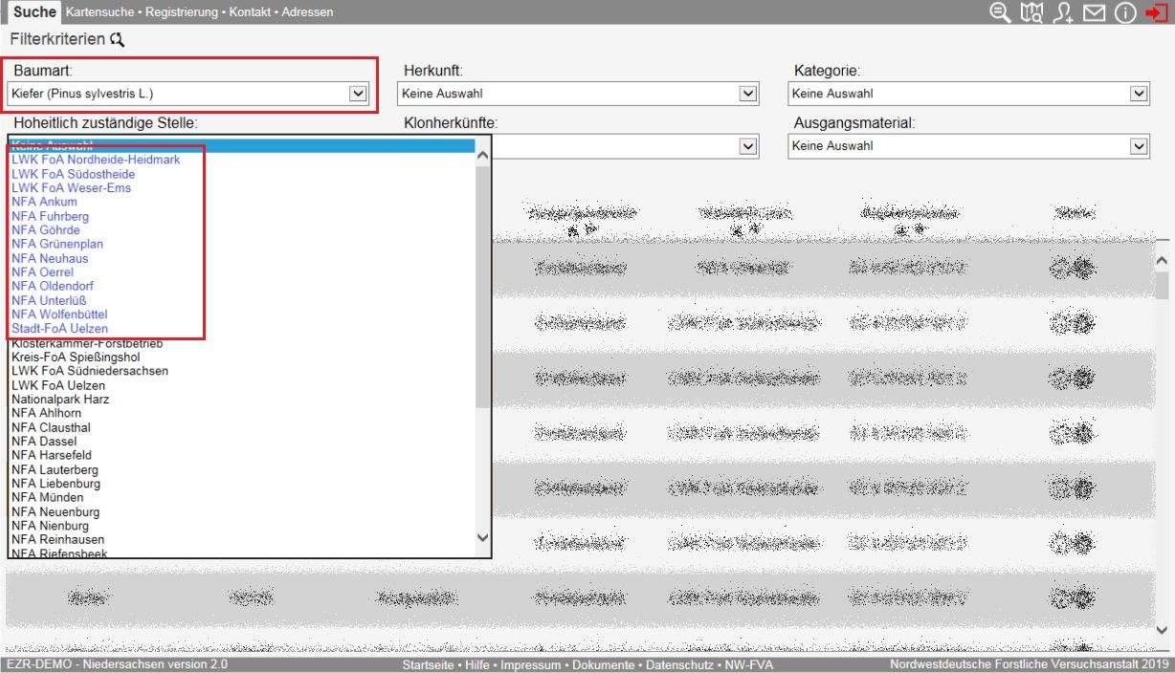Click the add user registration icon
Image resolution: width=1175 pixels, height=673 pixels.
point(1062,11)
